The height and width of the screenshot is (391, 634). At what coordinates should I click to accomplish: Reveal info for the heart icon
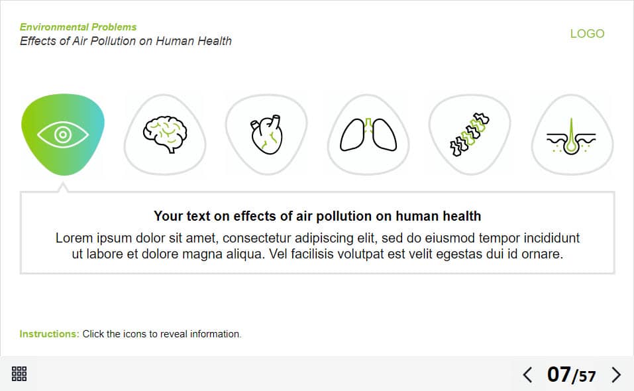[266, 135]
